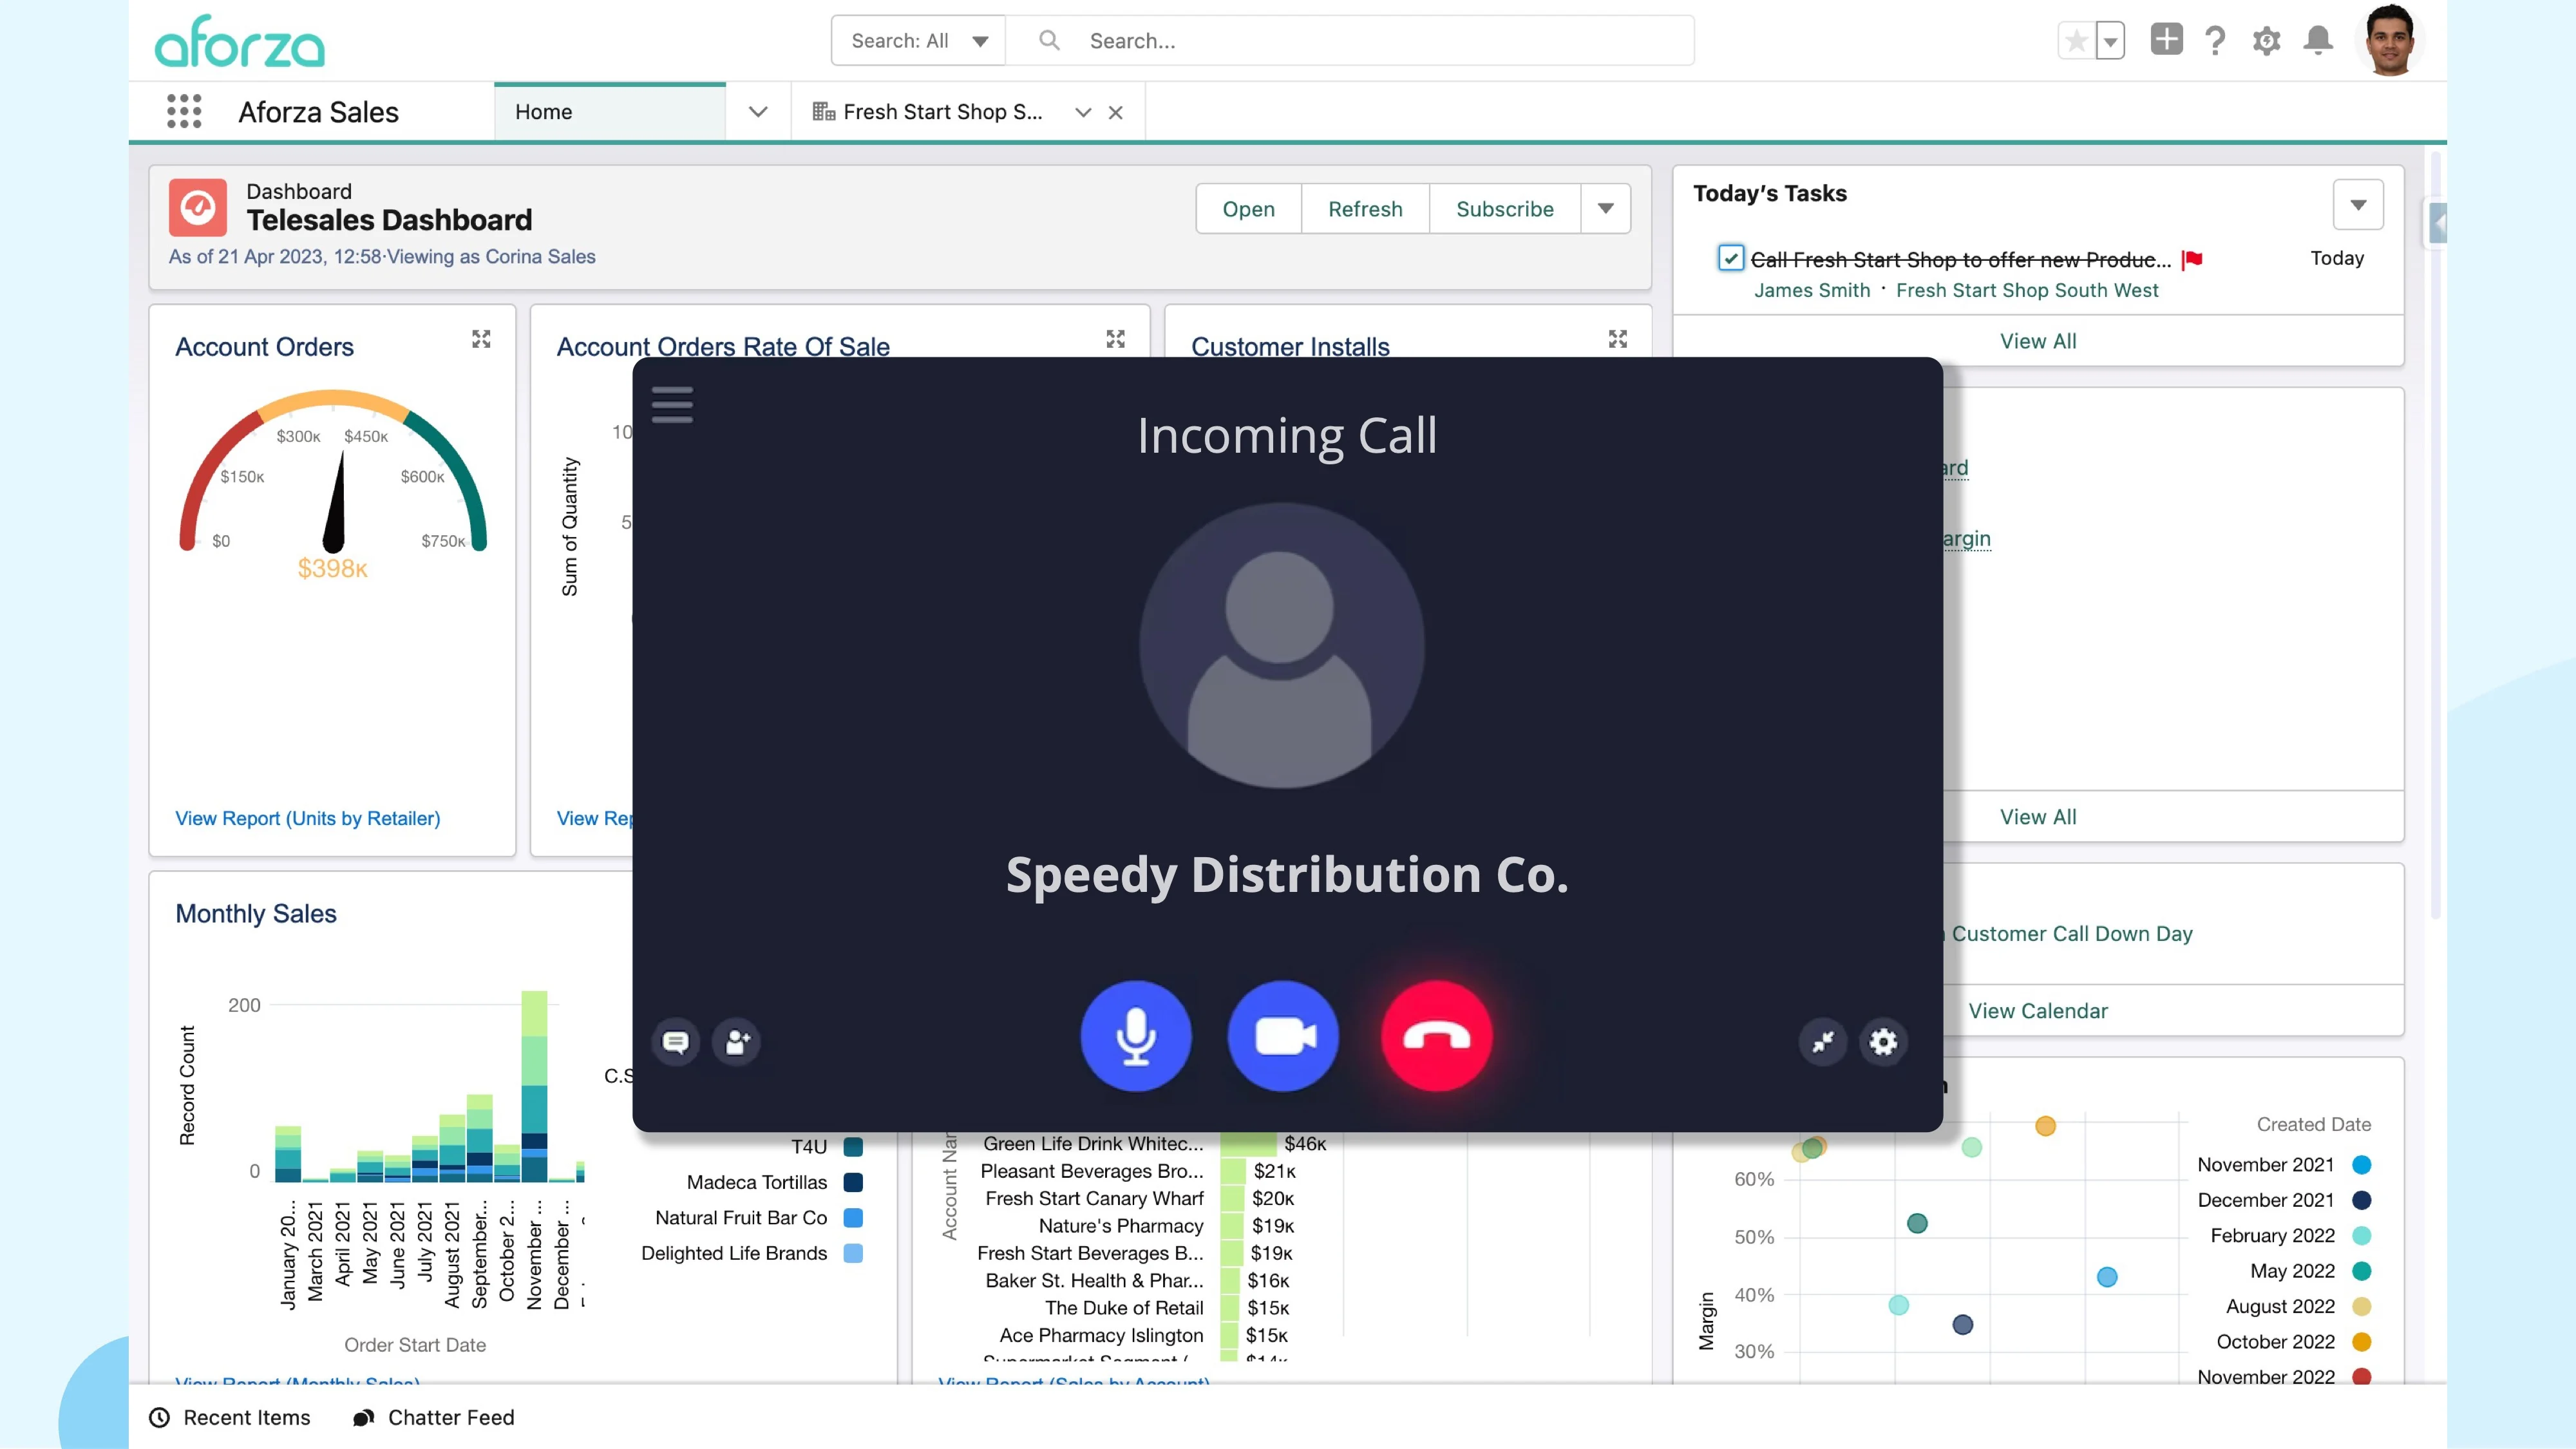Click View Calendar link
Image resolution: width=2576 pixels, height=1449 pixels.
point(2037,1011)
